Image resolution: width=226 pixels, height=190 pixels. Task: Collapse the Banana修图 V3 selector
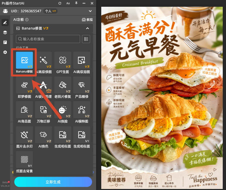tap(87, 28)
